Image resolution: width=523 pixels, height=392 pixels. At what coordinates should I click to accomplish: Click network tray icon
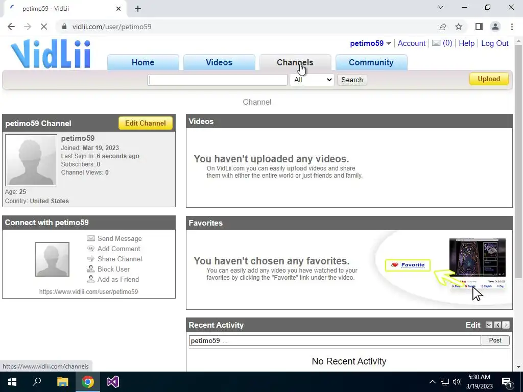pos(445,382)
